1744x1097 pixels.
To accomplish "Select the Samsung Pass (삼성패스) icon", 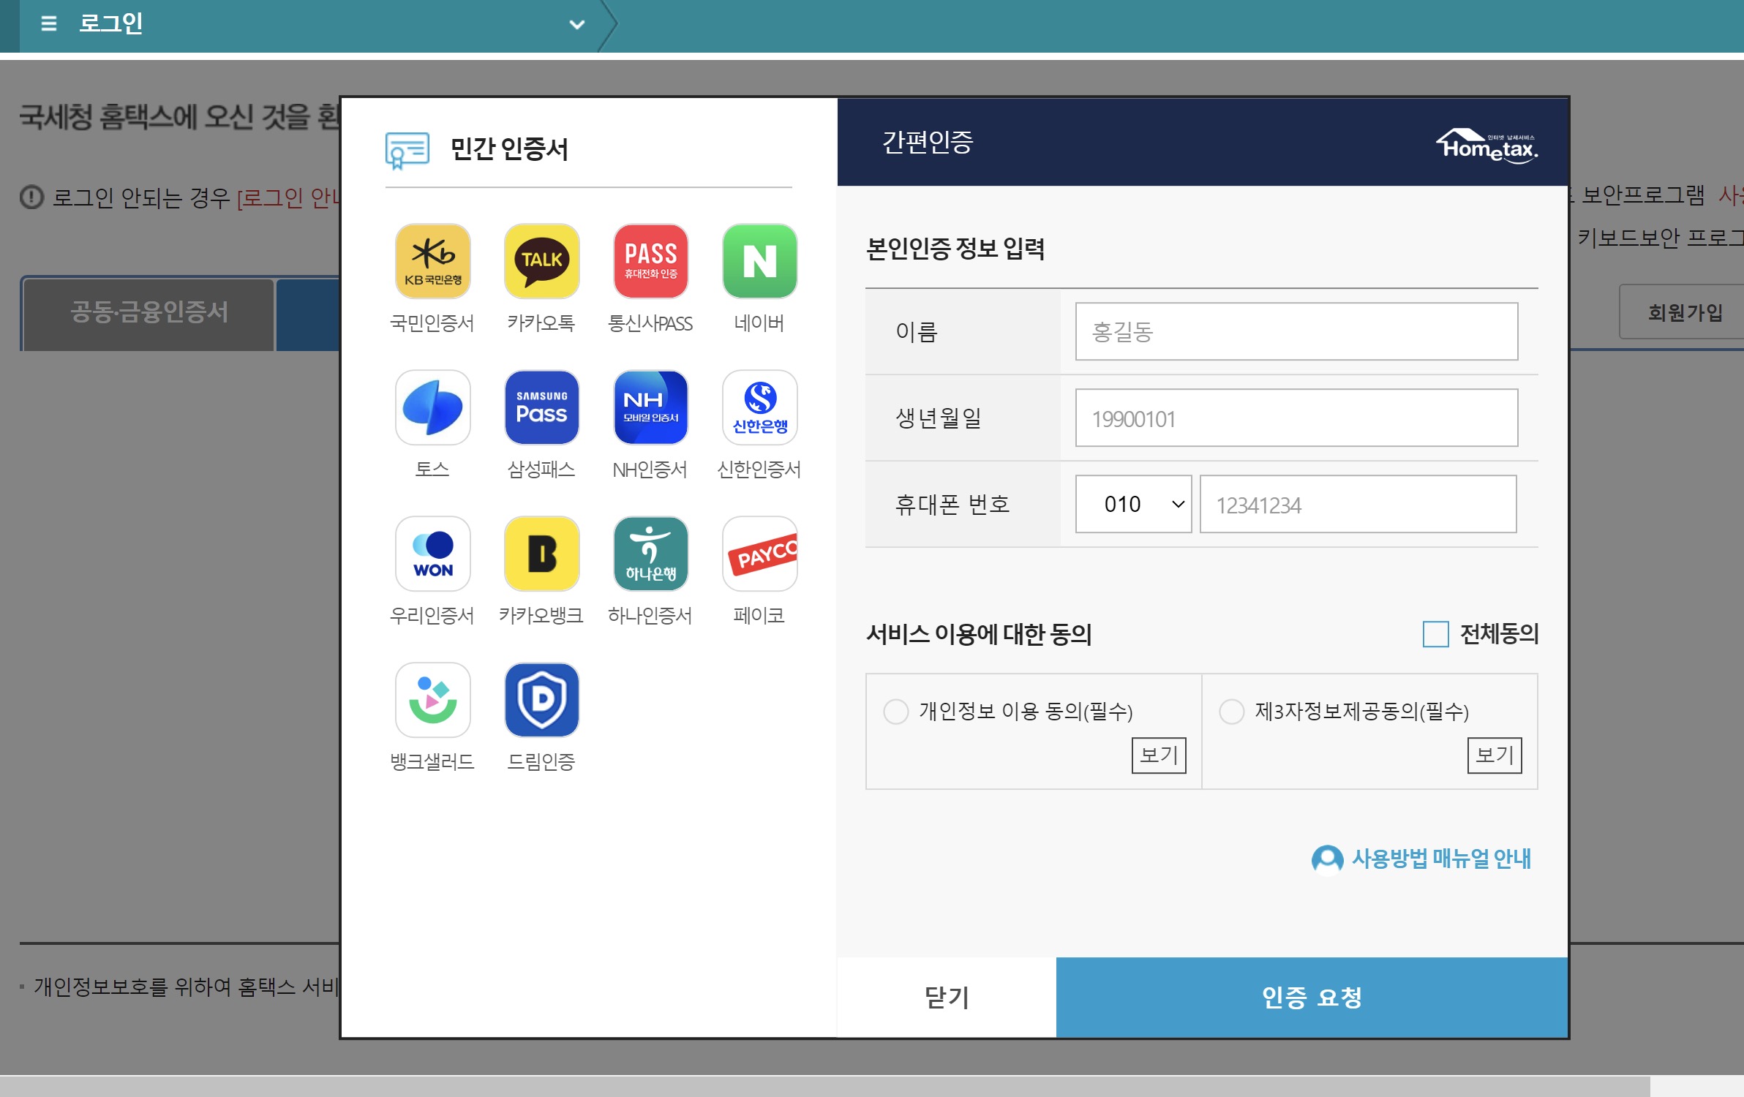I will [541, 407].
